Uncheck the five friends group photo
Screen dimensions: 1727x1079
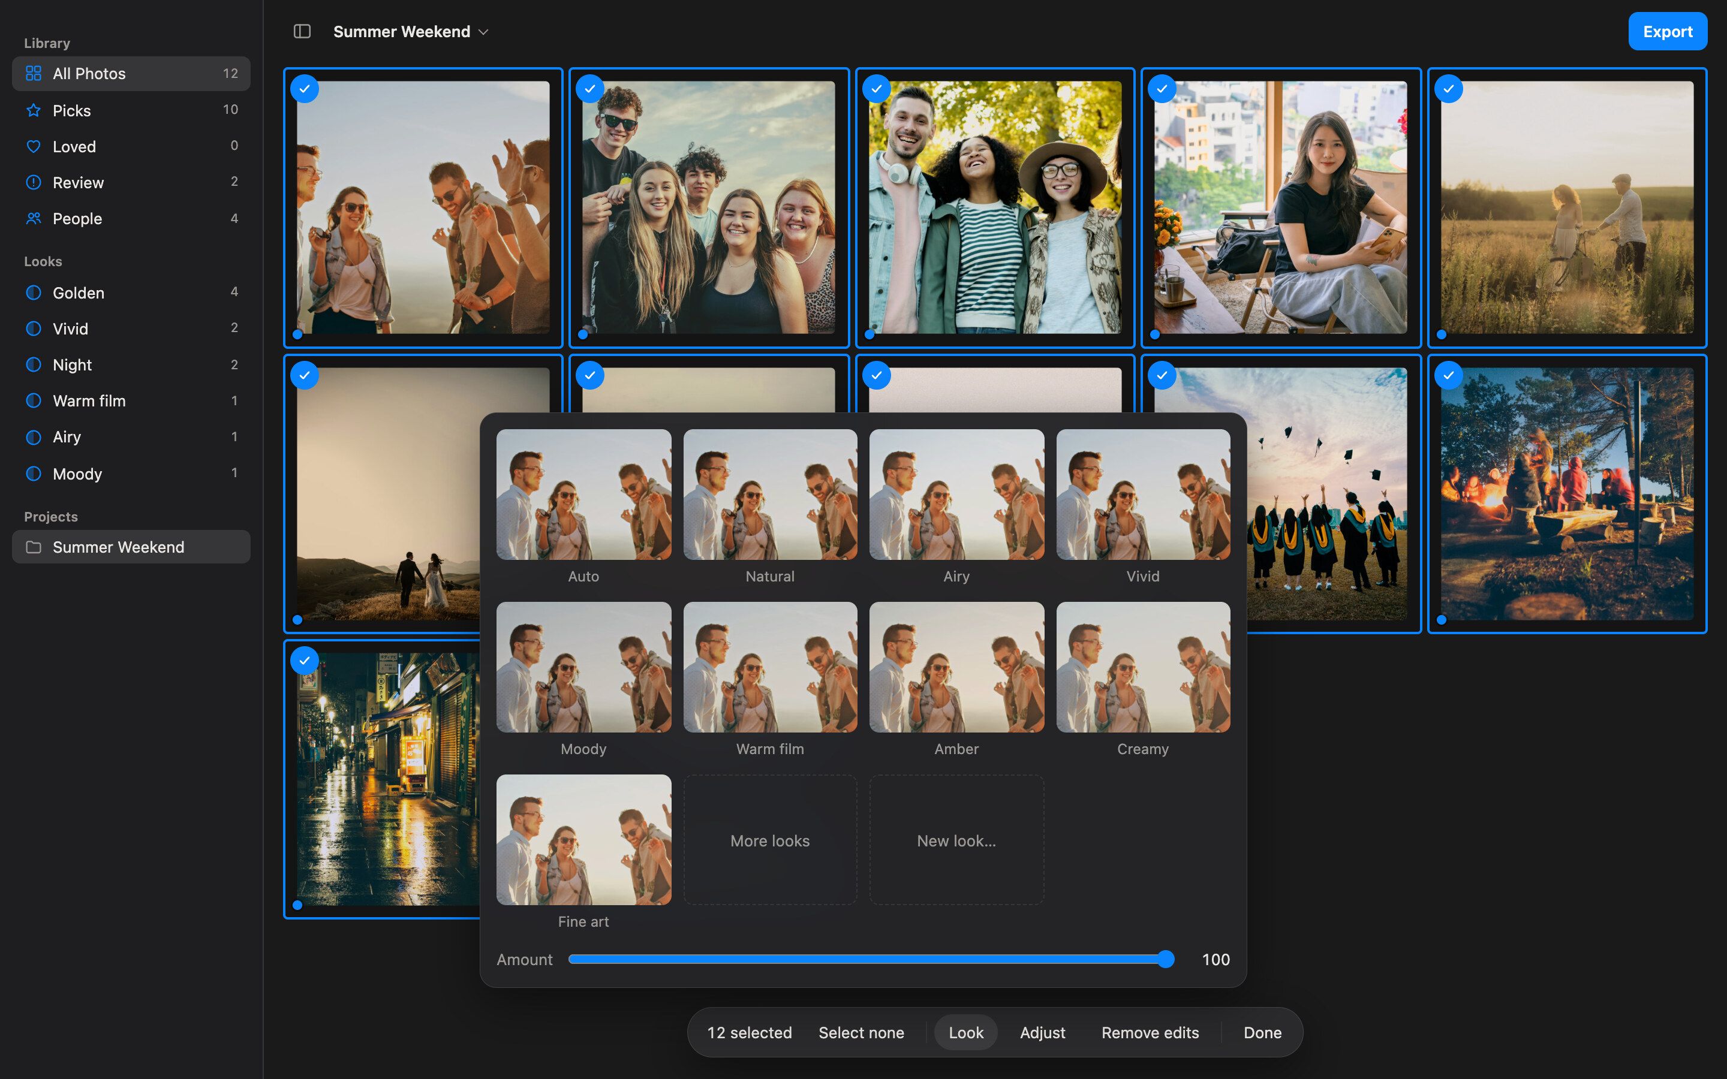coord(590,89)
